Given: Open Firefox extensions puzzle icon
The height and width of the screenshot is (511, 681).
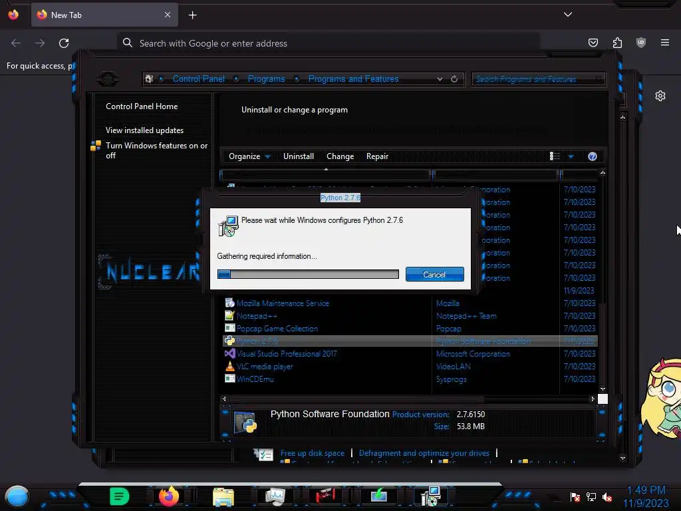Looking at the screenshot, I should pyautogui.click(x=617, y=43).
